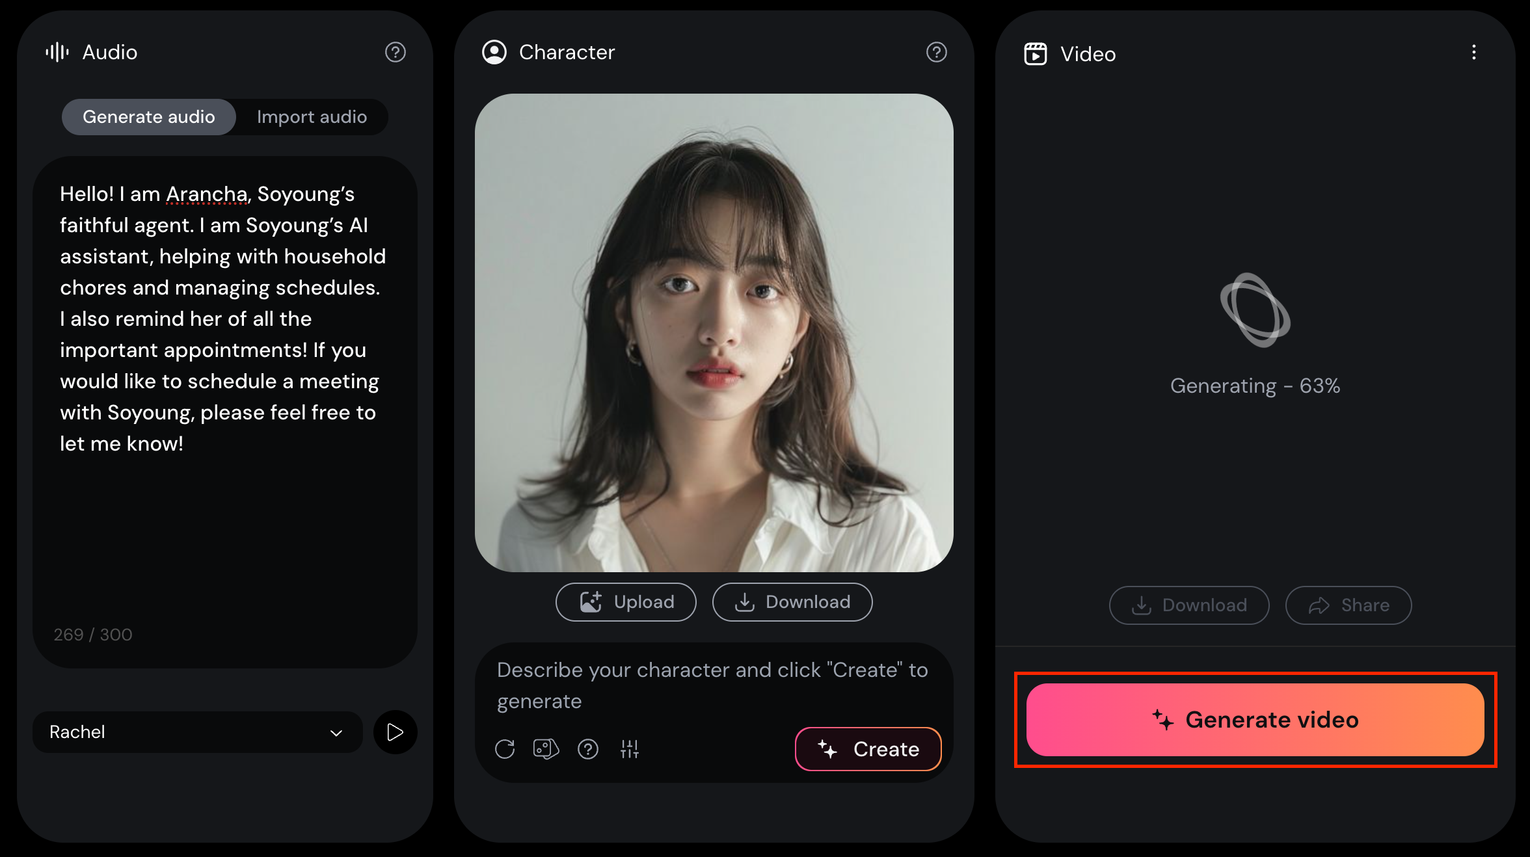
Task: Click the character portrait image
Action: tap(714, 333)
